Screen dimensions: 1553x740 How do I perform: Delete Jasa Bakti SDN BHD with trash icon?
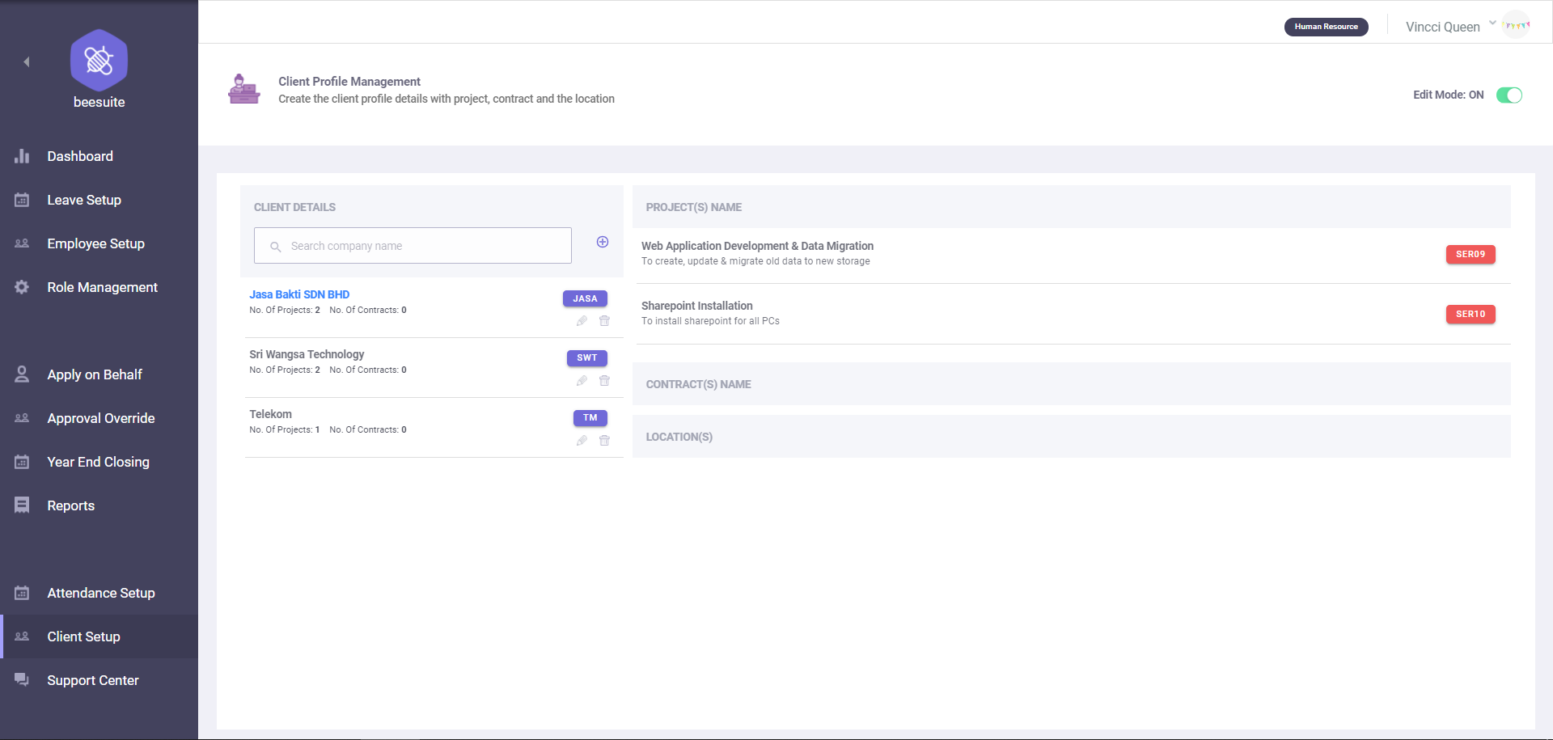pyautogui.click(x=604, y=321)
